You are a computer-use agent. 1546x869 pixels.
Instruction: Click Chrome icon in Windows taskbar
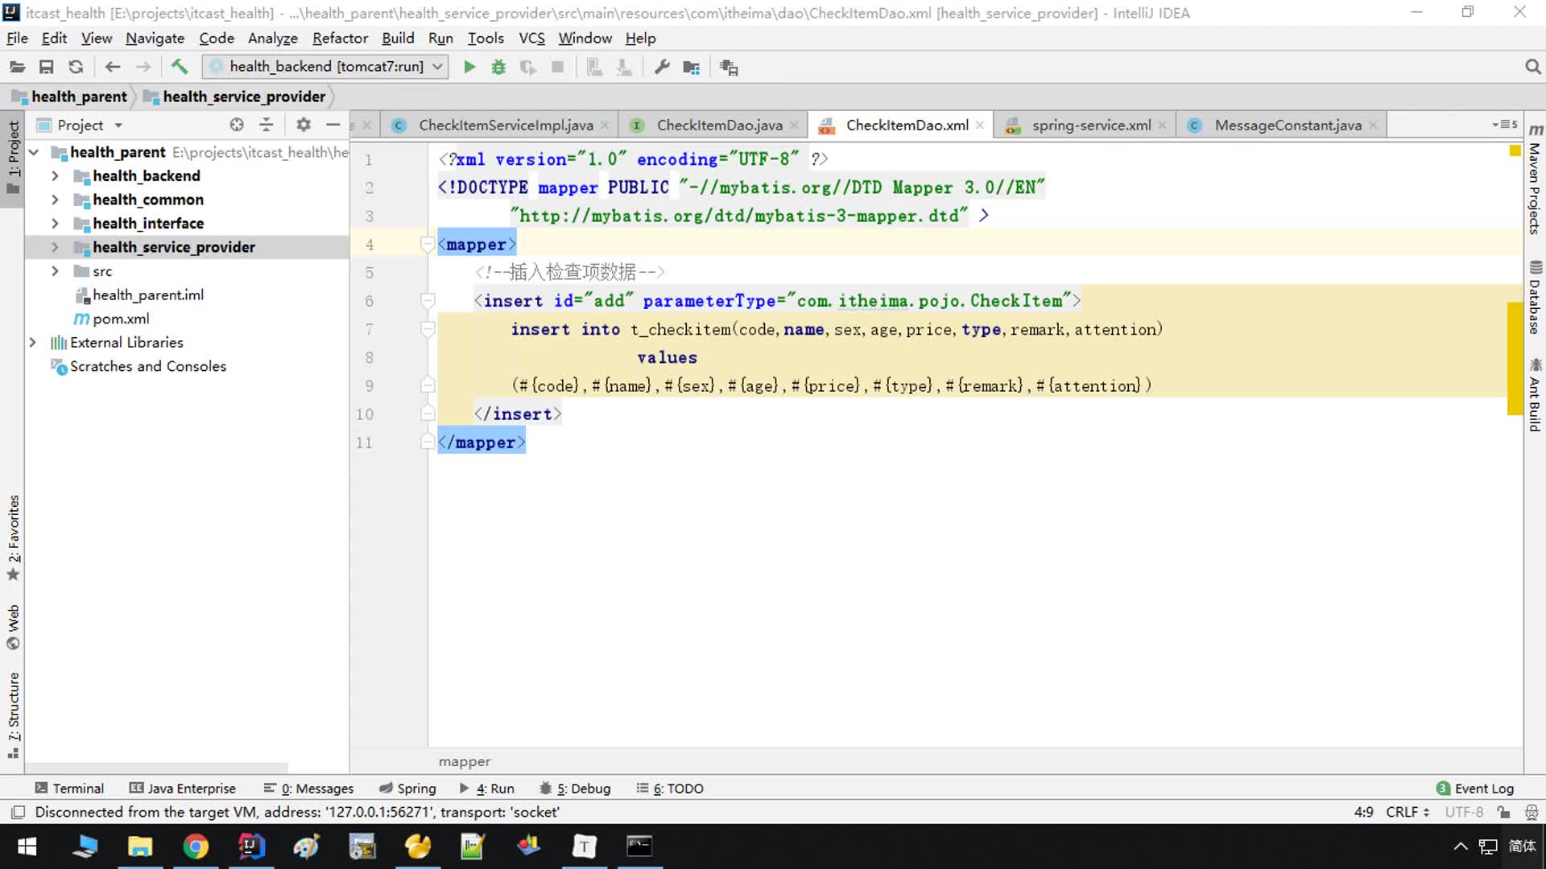(x=195, y=846)
